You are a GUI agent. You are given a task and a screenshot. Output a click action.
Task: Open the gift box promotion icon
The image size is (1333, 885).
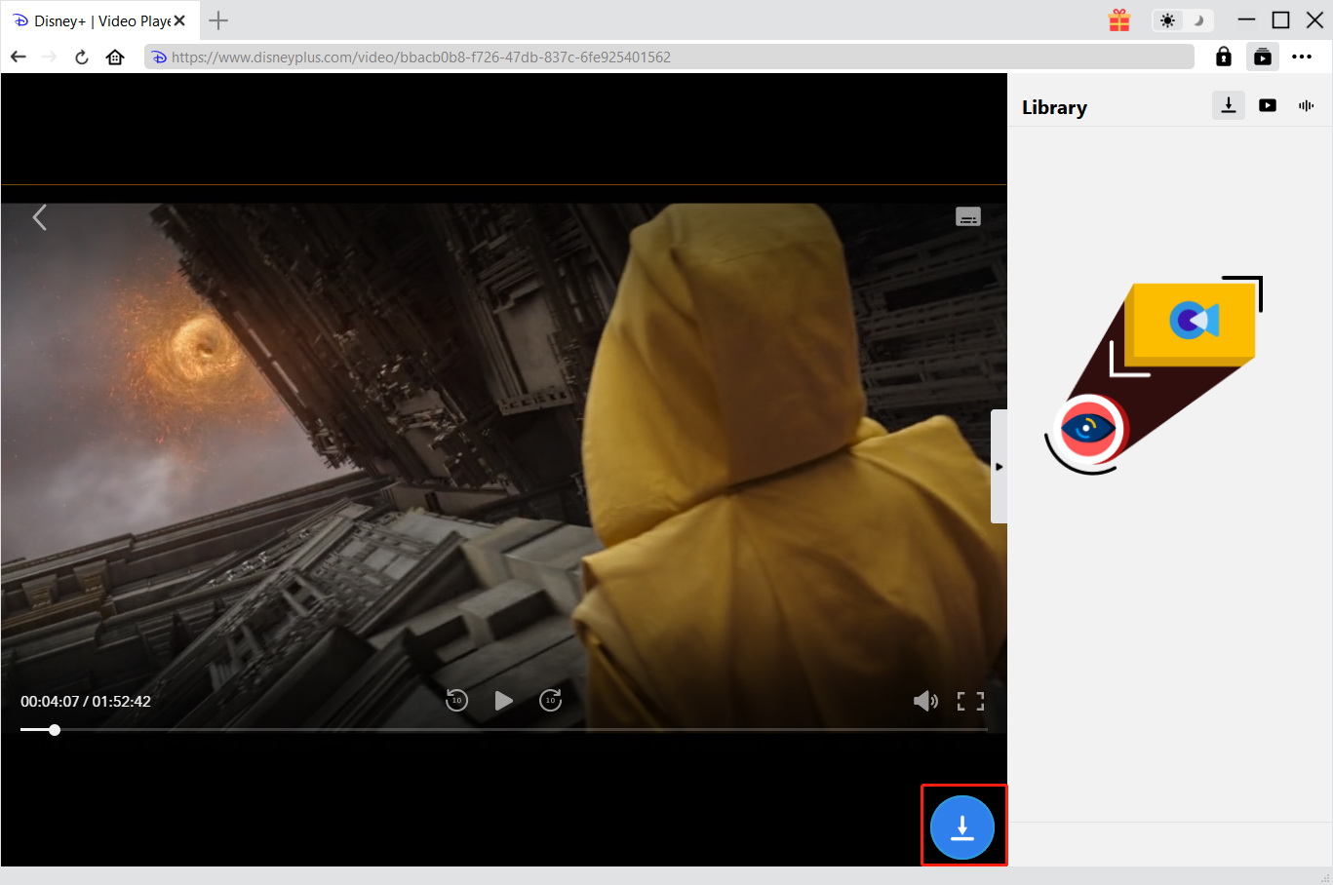1119,20
